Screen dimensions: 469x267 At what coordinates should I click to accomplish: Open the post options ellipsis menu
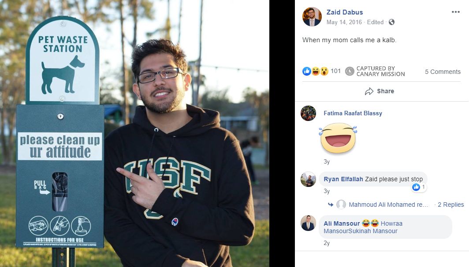(x=456, y=12)
